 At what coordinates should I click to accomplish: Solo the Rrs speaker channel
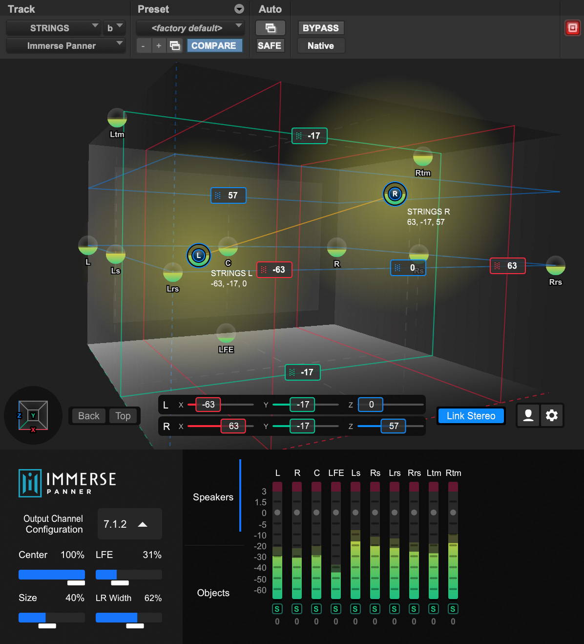(x=414, y=609)
